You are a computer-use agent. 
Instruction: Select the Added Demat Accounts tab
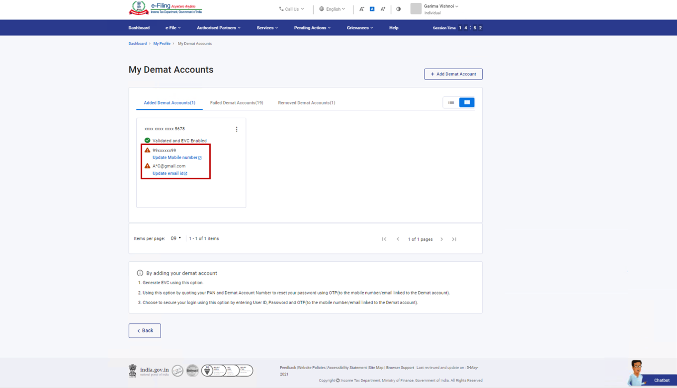169,102
